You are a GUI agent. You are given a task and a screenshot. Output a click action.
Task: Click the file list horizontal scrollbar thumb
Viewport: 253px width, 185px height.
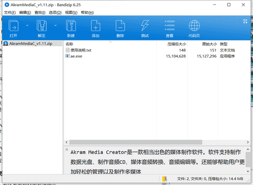click(x=136, y=142)
